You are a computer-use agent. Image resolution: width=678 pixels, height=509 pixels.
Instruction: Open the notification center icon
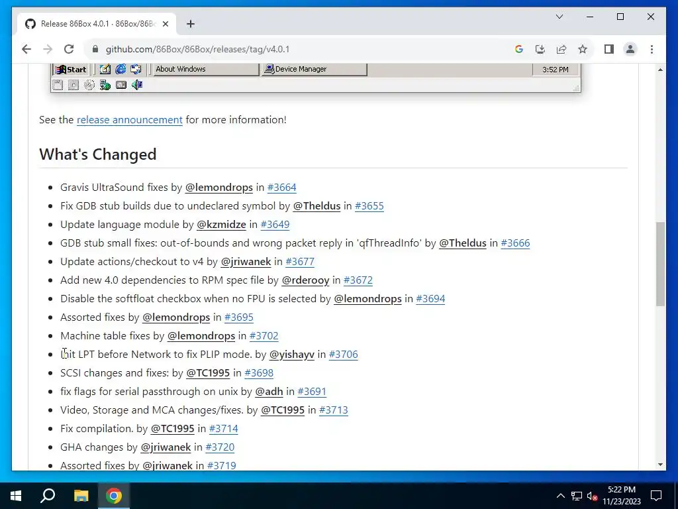pos(656,496)
